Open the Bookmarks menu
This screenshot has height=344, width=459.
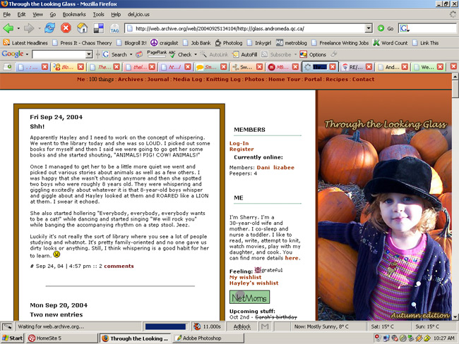tap(73, 14)
